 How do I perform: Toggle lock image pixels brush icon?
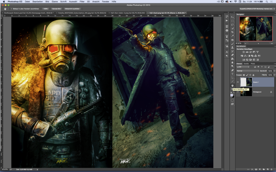pyautogui.click(x=247, y=75)
